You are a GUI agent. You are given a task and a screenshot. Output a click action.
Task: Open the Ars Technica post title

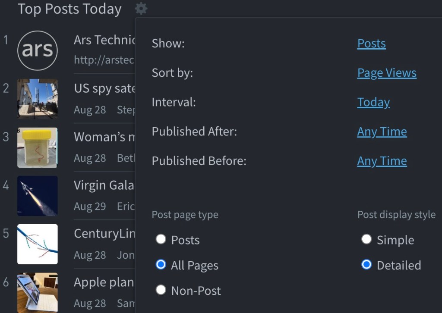[x=104, y=40]
